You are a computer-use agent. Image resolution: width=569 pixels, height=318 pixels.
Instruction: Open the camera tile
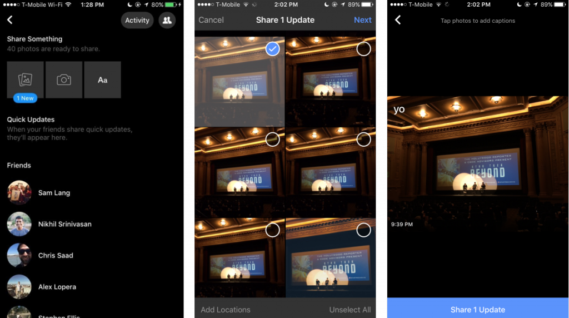[x=64, y=79]
